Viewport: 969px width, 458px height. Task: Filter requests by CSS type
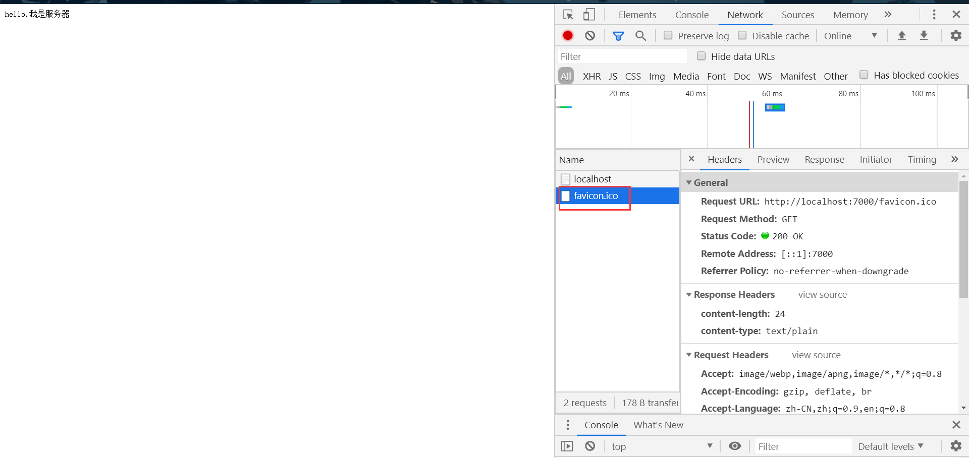point(633,76)
